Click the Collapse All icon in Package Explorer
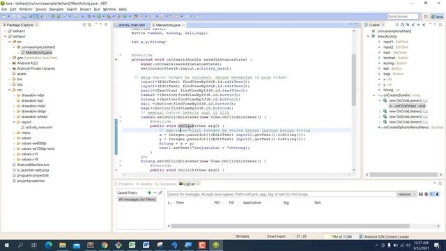Screen dimensions: 446x251 [84, 25]
